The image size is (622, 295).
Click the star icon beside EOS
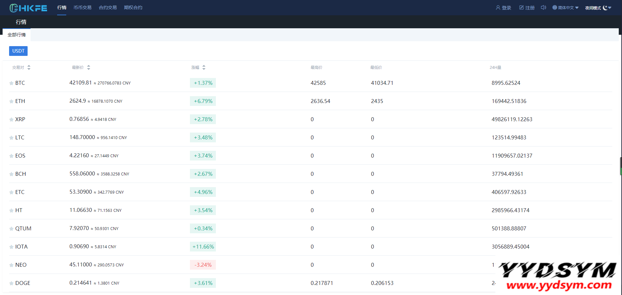(11, 156)
